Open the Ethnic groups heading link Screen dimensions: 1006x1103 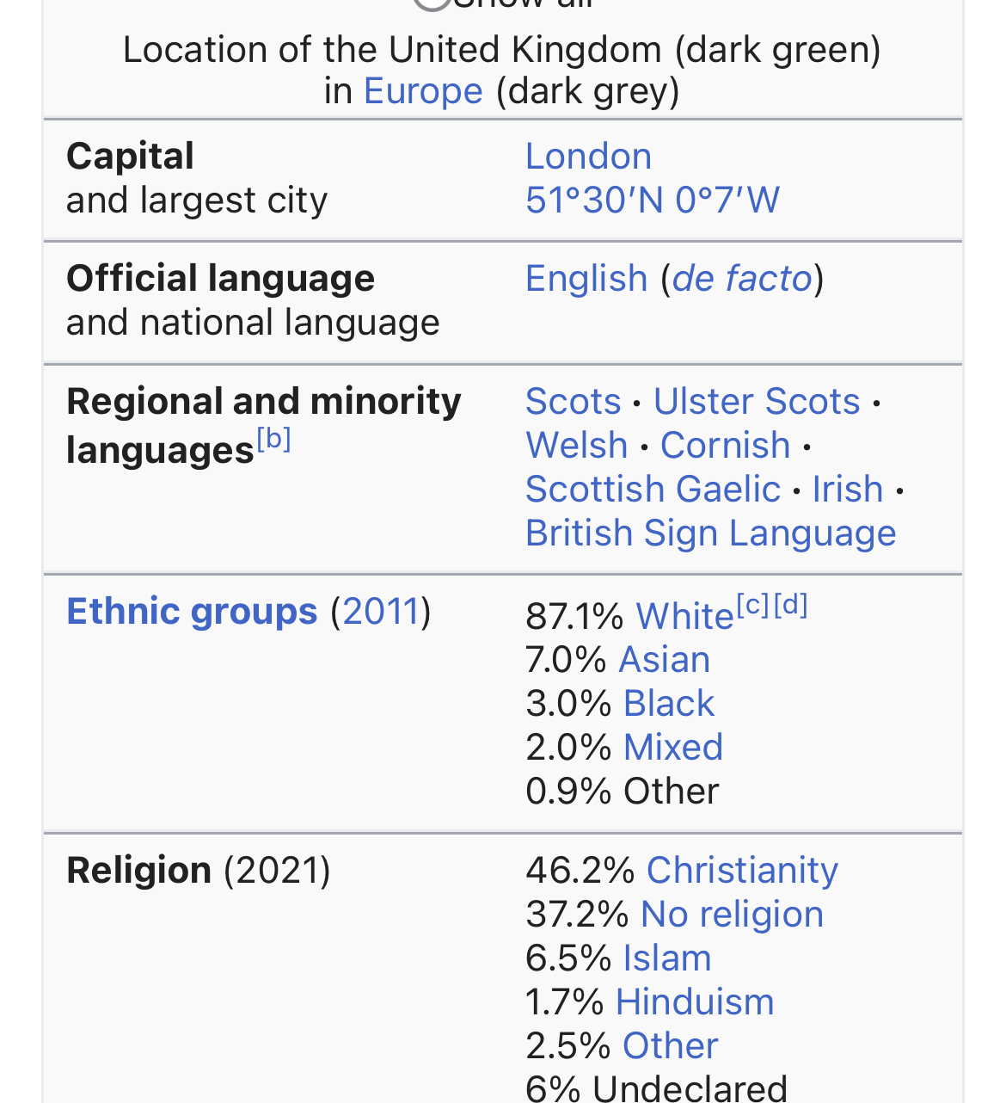[x=192, y=612]
